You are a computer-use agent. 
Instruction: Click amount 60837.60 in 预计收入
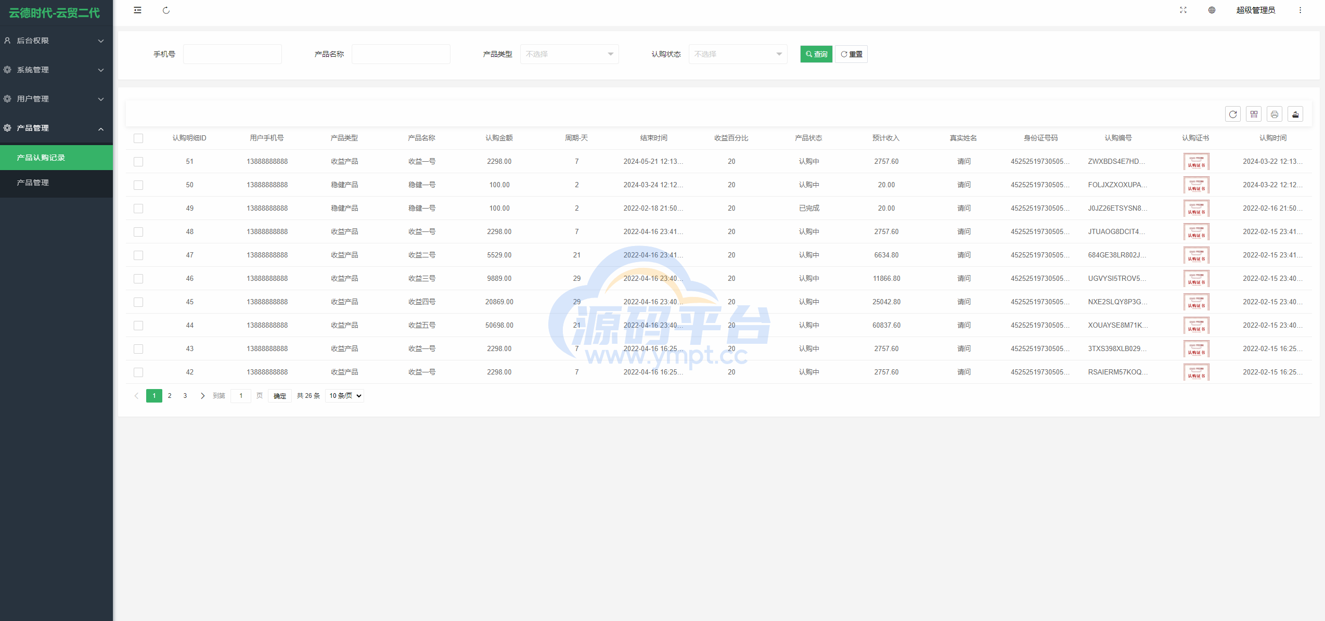(x=886, y=325)
